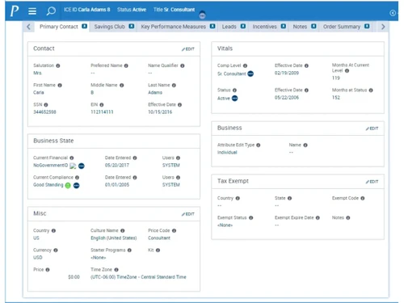Show info for EIN field
The width and height of the screenshot is (404, 303).
pos(102,105)
